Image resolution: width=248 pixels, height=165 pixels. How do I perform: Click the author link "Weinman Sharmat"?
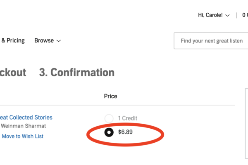[23, 126]
